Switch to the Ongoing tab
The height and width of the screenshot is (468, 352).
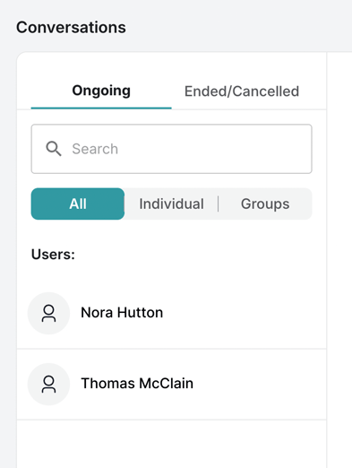point(101,91)
